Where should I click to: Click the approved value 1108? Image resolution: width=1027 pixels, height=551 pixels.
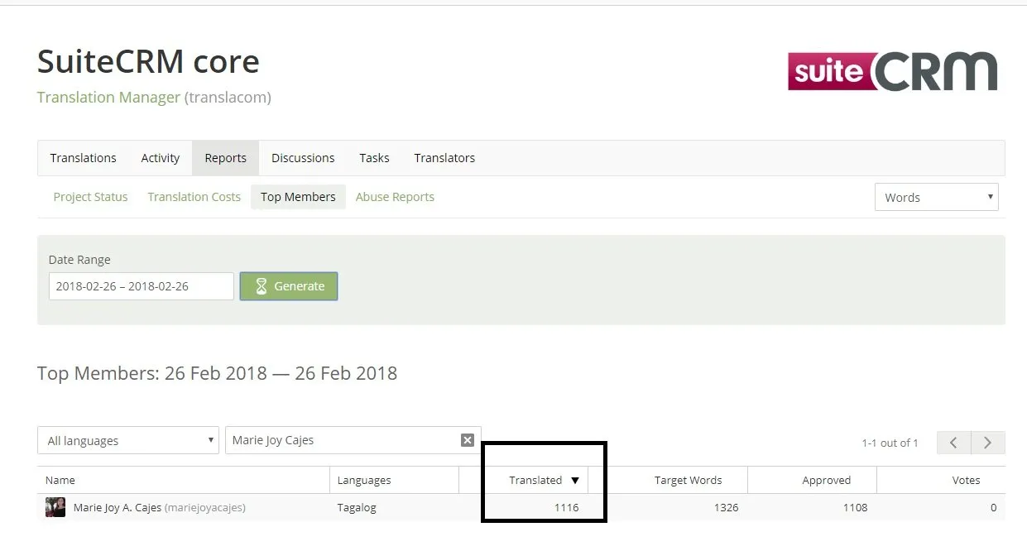pyautogui.click(x=855, y=507)
